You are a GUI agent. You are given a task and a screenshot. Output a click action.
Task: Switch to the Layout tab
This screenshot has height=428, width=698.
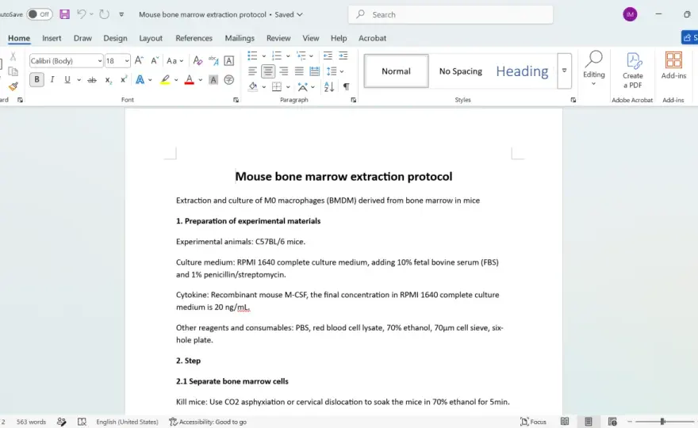151,38
